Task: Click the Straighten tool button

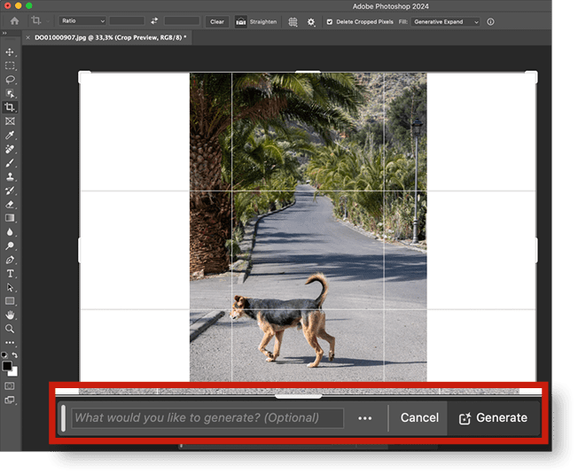Action: [256, 22]
